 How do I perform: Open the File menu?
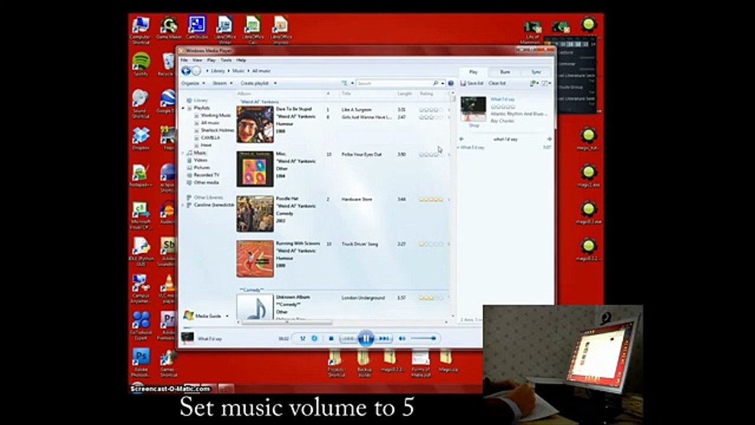[x=184, y=60]
